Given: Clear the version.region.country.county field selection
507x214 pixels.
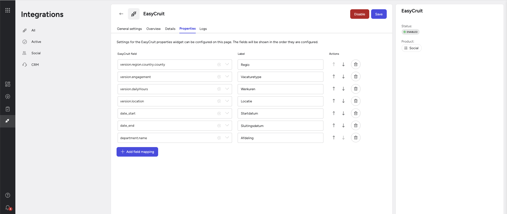Looking at the screenshot, I should coord(219,65).
